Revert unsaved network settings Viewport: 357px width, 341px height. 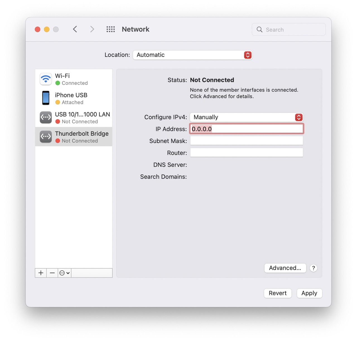click(278, 293)
